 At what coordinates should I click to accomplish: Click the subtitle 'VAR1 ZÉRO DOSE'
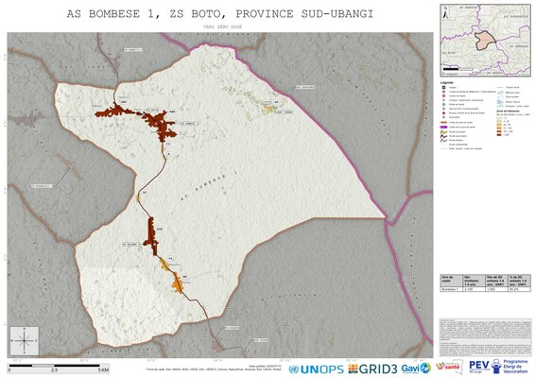[x=222, y=26]
